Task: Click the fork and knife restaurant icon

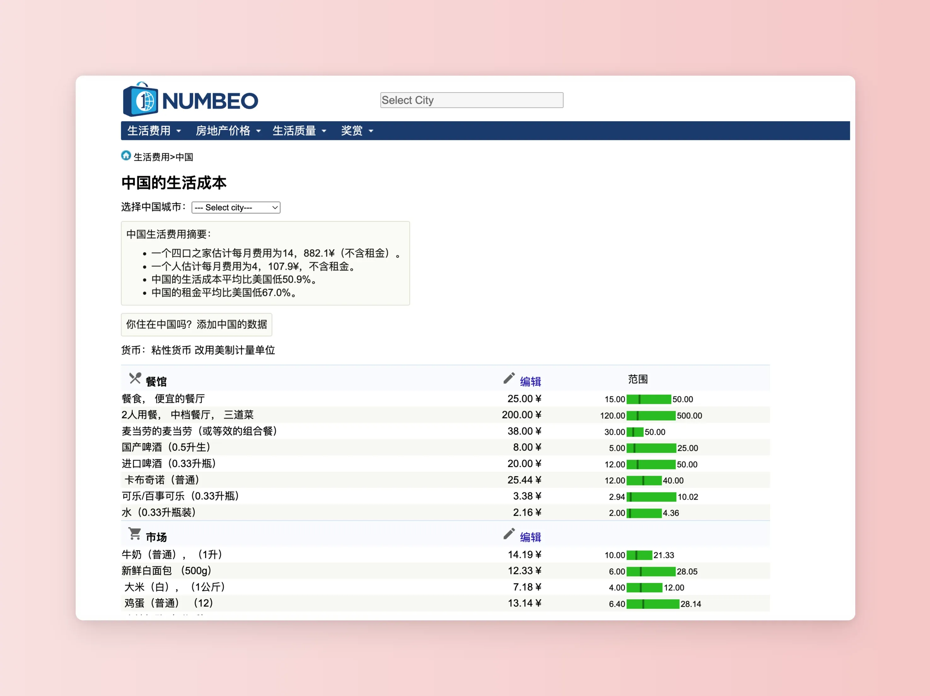Action: click(x=135, y=379)
